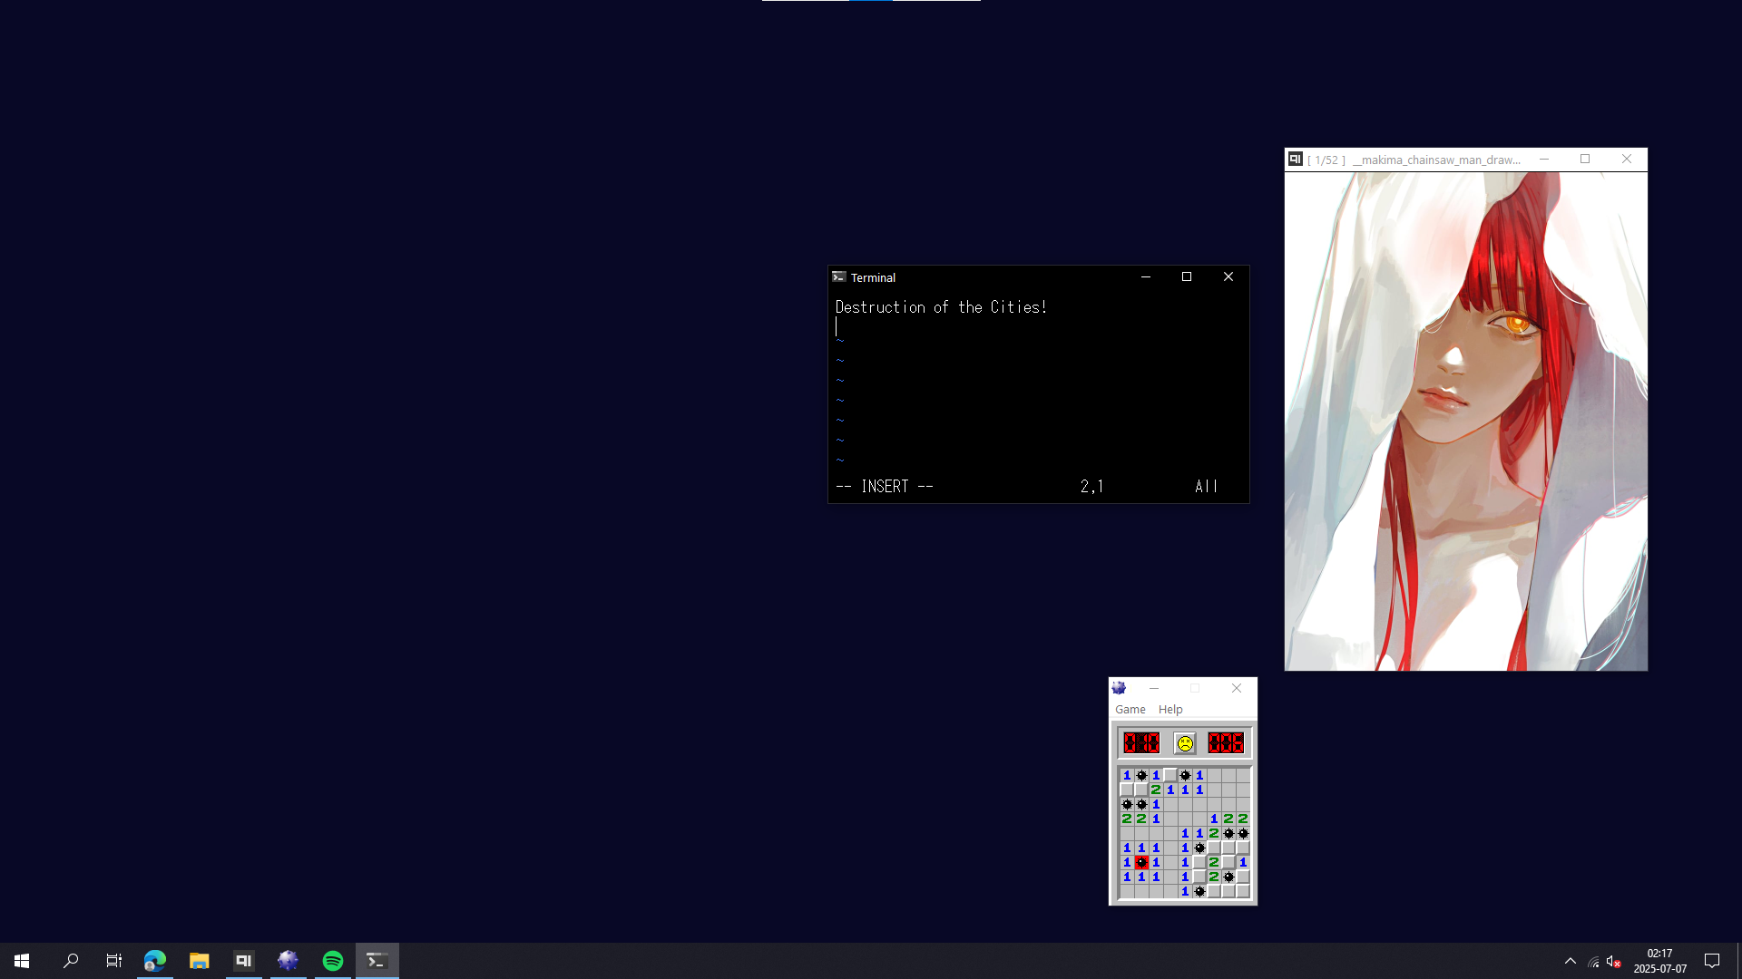This screenshot has height=979, width=1742.
Task: Switch to Terminal via its taskbar icon
Action: [377, 961]
